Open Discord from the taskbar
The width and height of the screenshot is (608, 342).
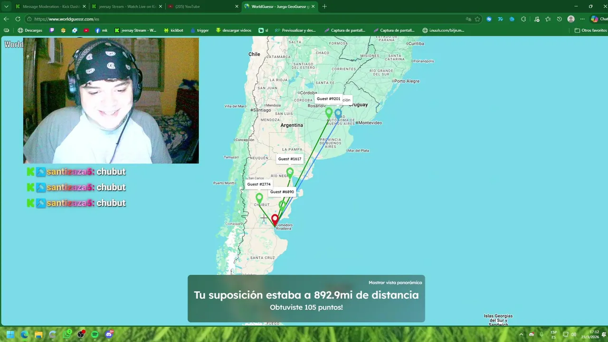click(109, 334)
